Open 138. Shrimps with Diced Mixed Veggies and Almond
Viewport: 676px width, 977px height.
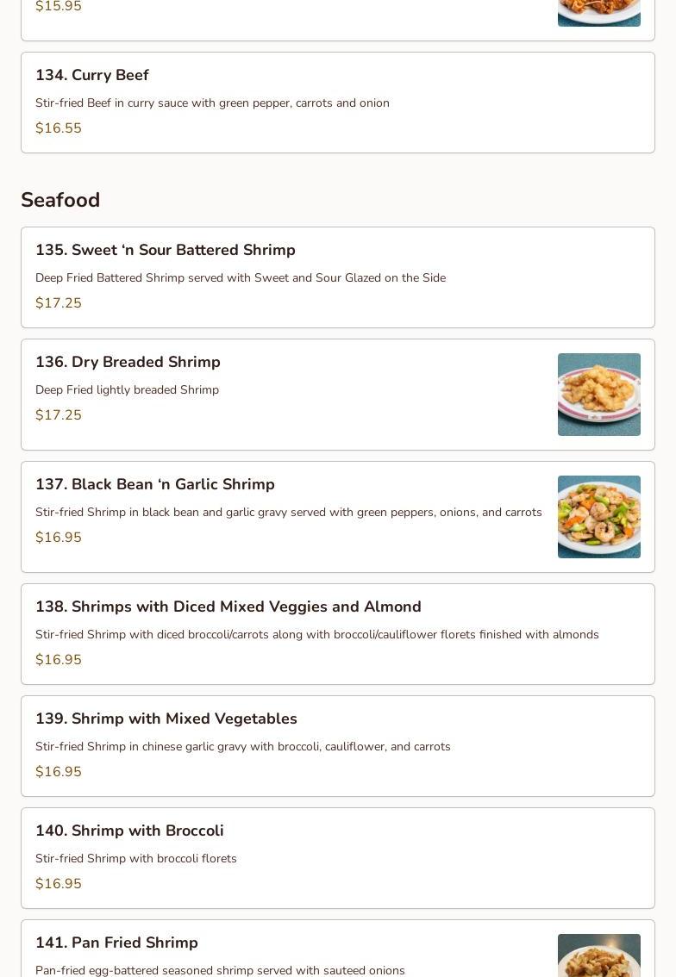(228, 607)
